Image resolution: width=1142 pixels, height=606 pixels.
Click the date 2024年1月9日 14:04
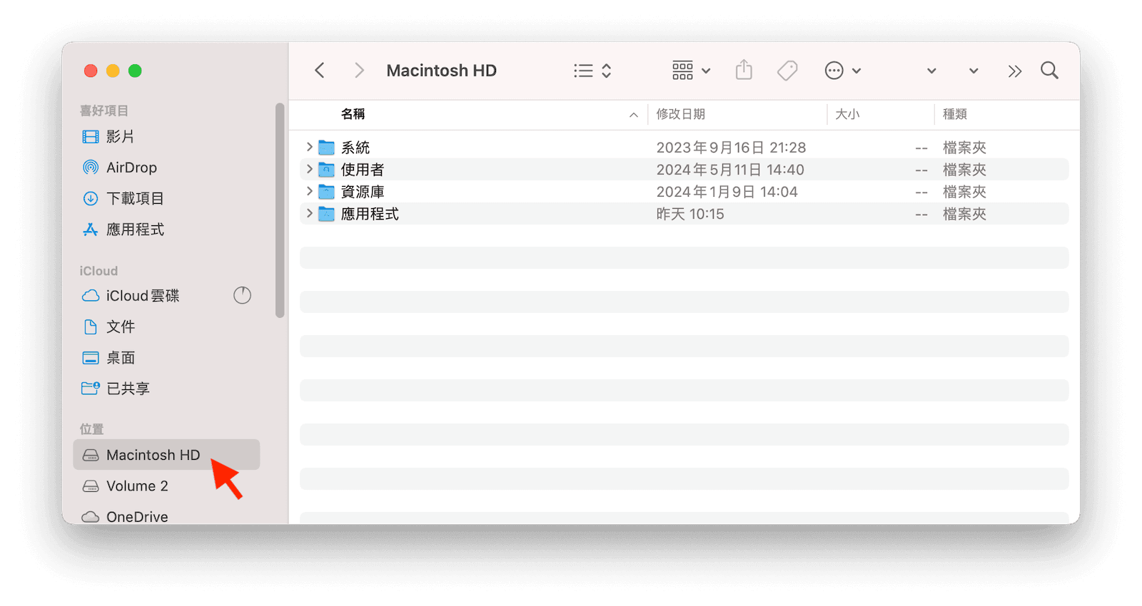point(727,192)
